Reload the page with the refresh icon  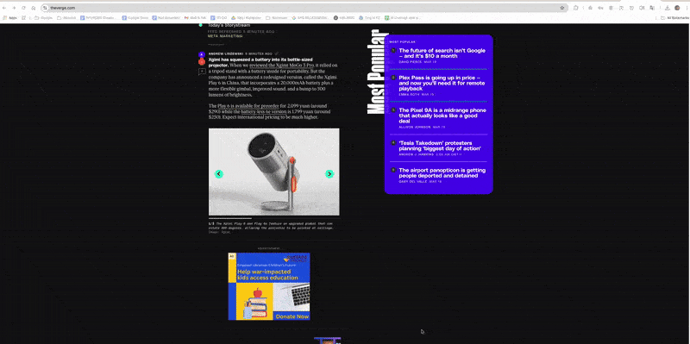coord(23,8)
